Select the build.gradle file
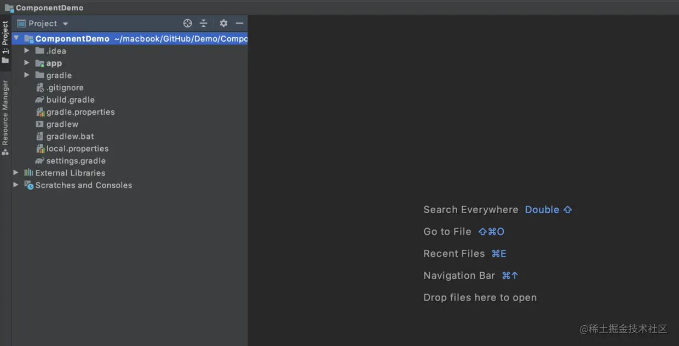The height and width of the screenshot is (346, 679). (71, 99)
